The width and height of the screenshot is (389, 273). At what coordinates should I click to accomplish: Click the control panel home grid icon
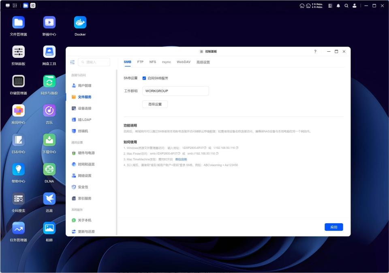tap(73, 62)
